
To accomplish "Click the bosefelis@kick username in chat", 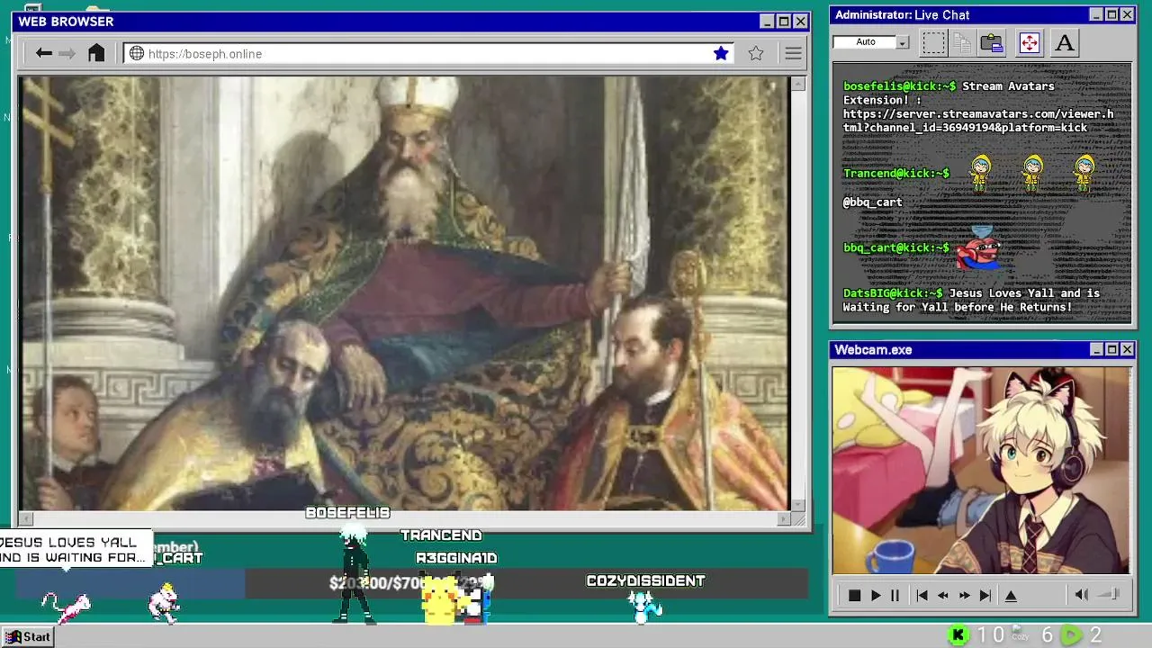I will tap(899, 86).
